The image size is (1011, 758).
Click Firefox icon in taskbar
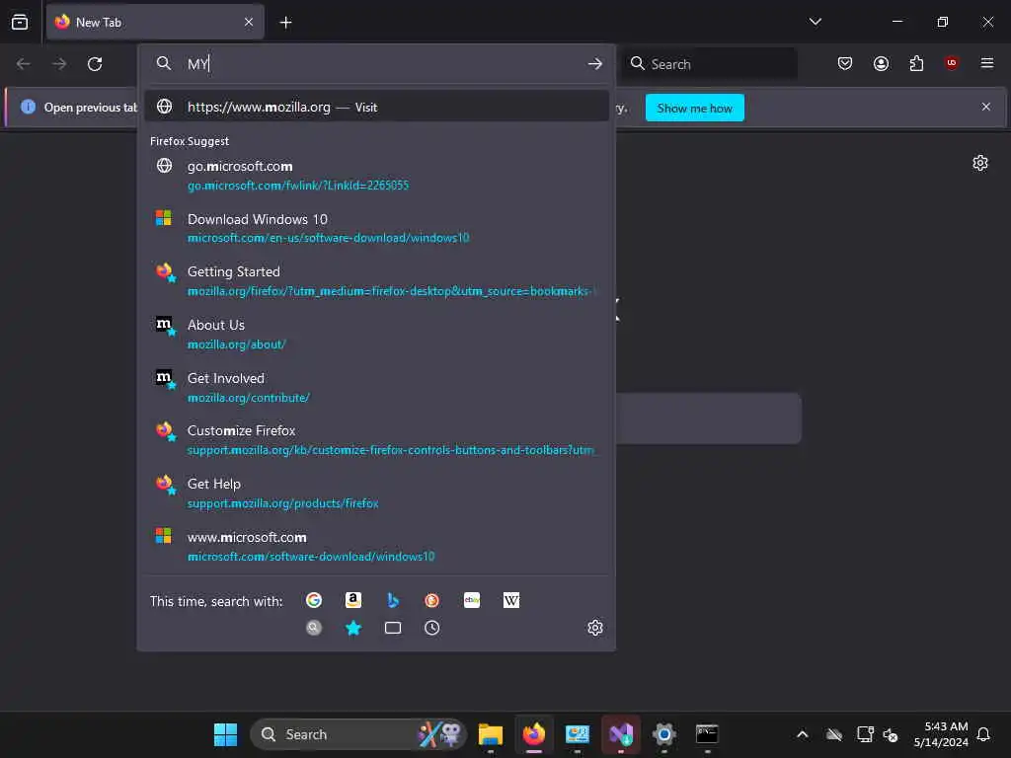[x=534, y=734]
